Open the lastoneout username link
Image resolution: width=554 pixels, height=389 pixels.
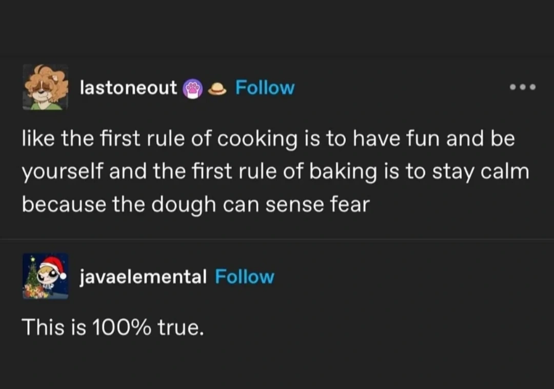pos(128,88)
